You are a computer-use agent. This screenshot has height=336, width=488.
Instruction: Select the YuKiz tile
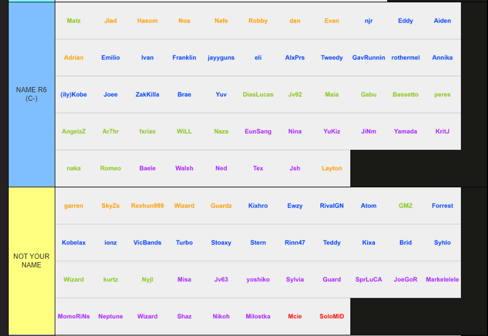332,131
